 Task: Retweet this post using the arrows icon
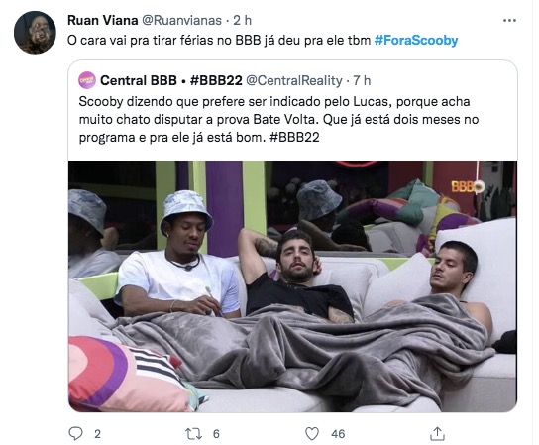point(194,434)
